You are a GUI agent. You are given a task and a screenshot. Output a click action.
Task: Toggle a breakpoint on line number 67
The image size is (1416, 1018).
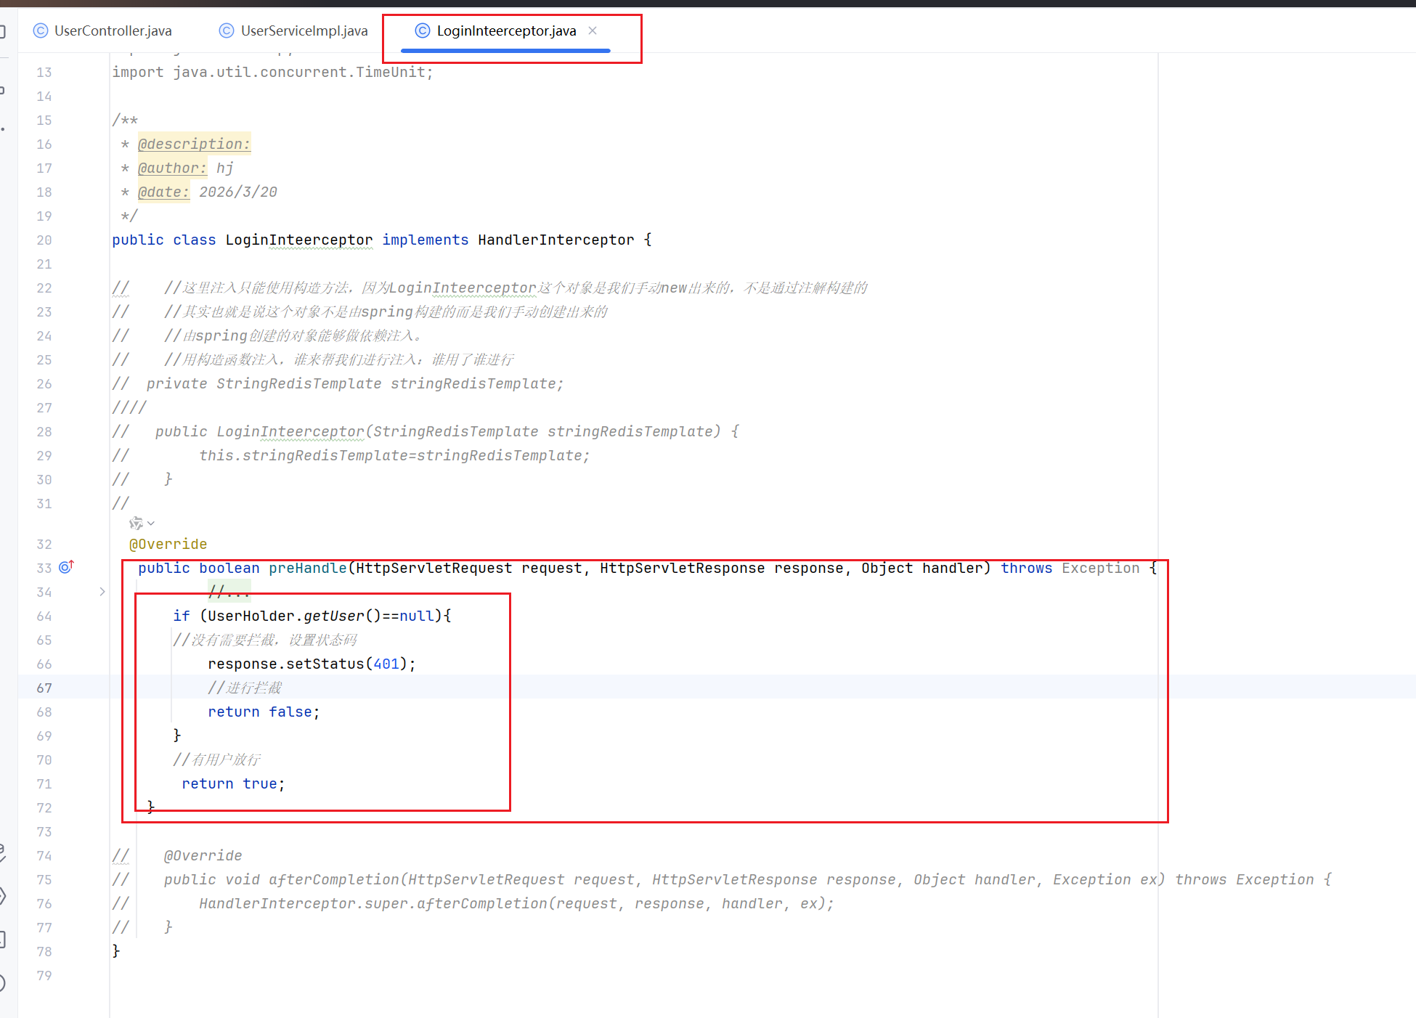(x=44, y=688)
